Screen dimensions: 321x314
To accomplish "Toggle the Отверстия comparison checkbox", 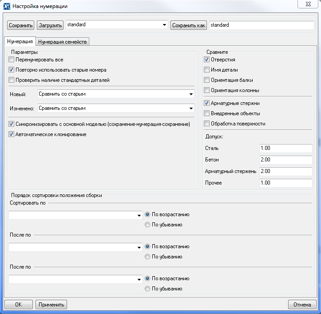I will pyautogui.click(x=206, y=60).
